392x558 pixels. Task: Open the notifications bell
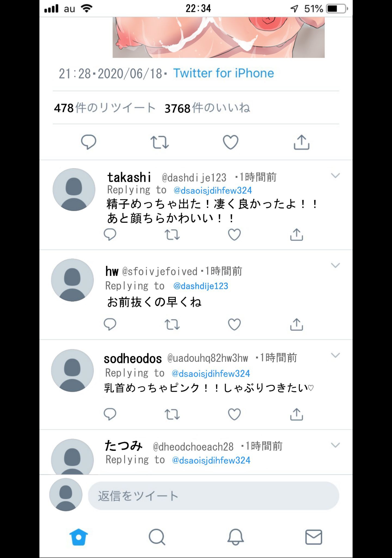tap(235, 537)
